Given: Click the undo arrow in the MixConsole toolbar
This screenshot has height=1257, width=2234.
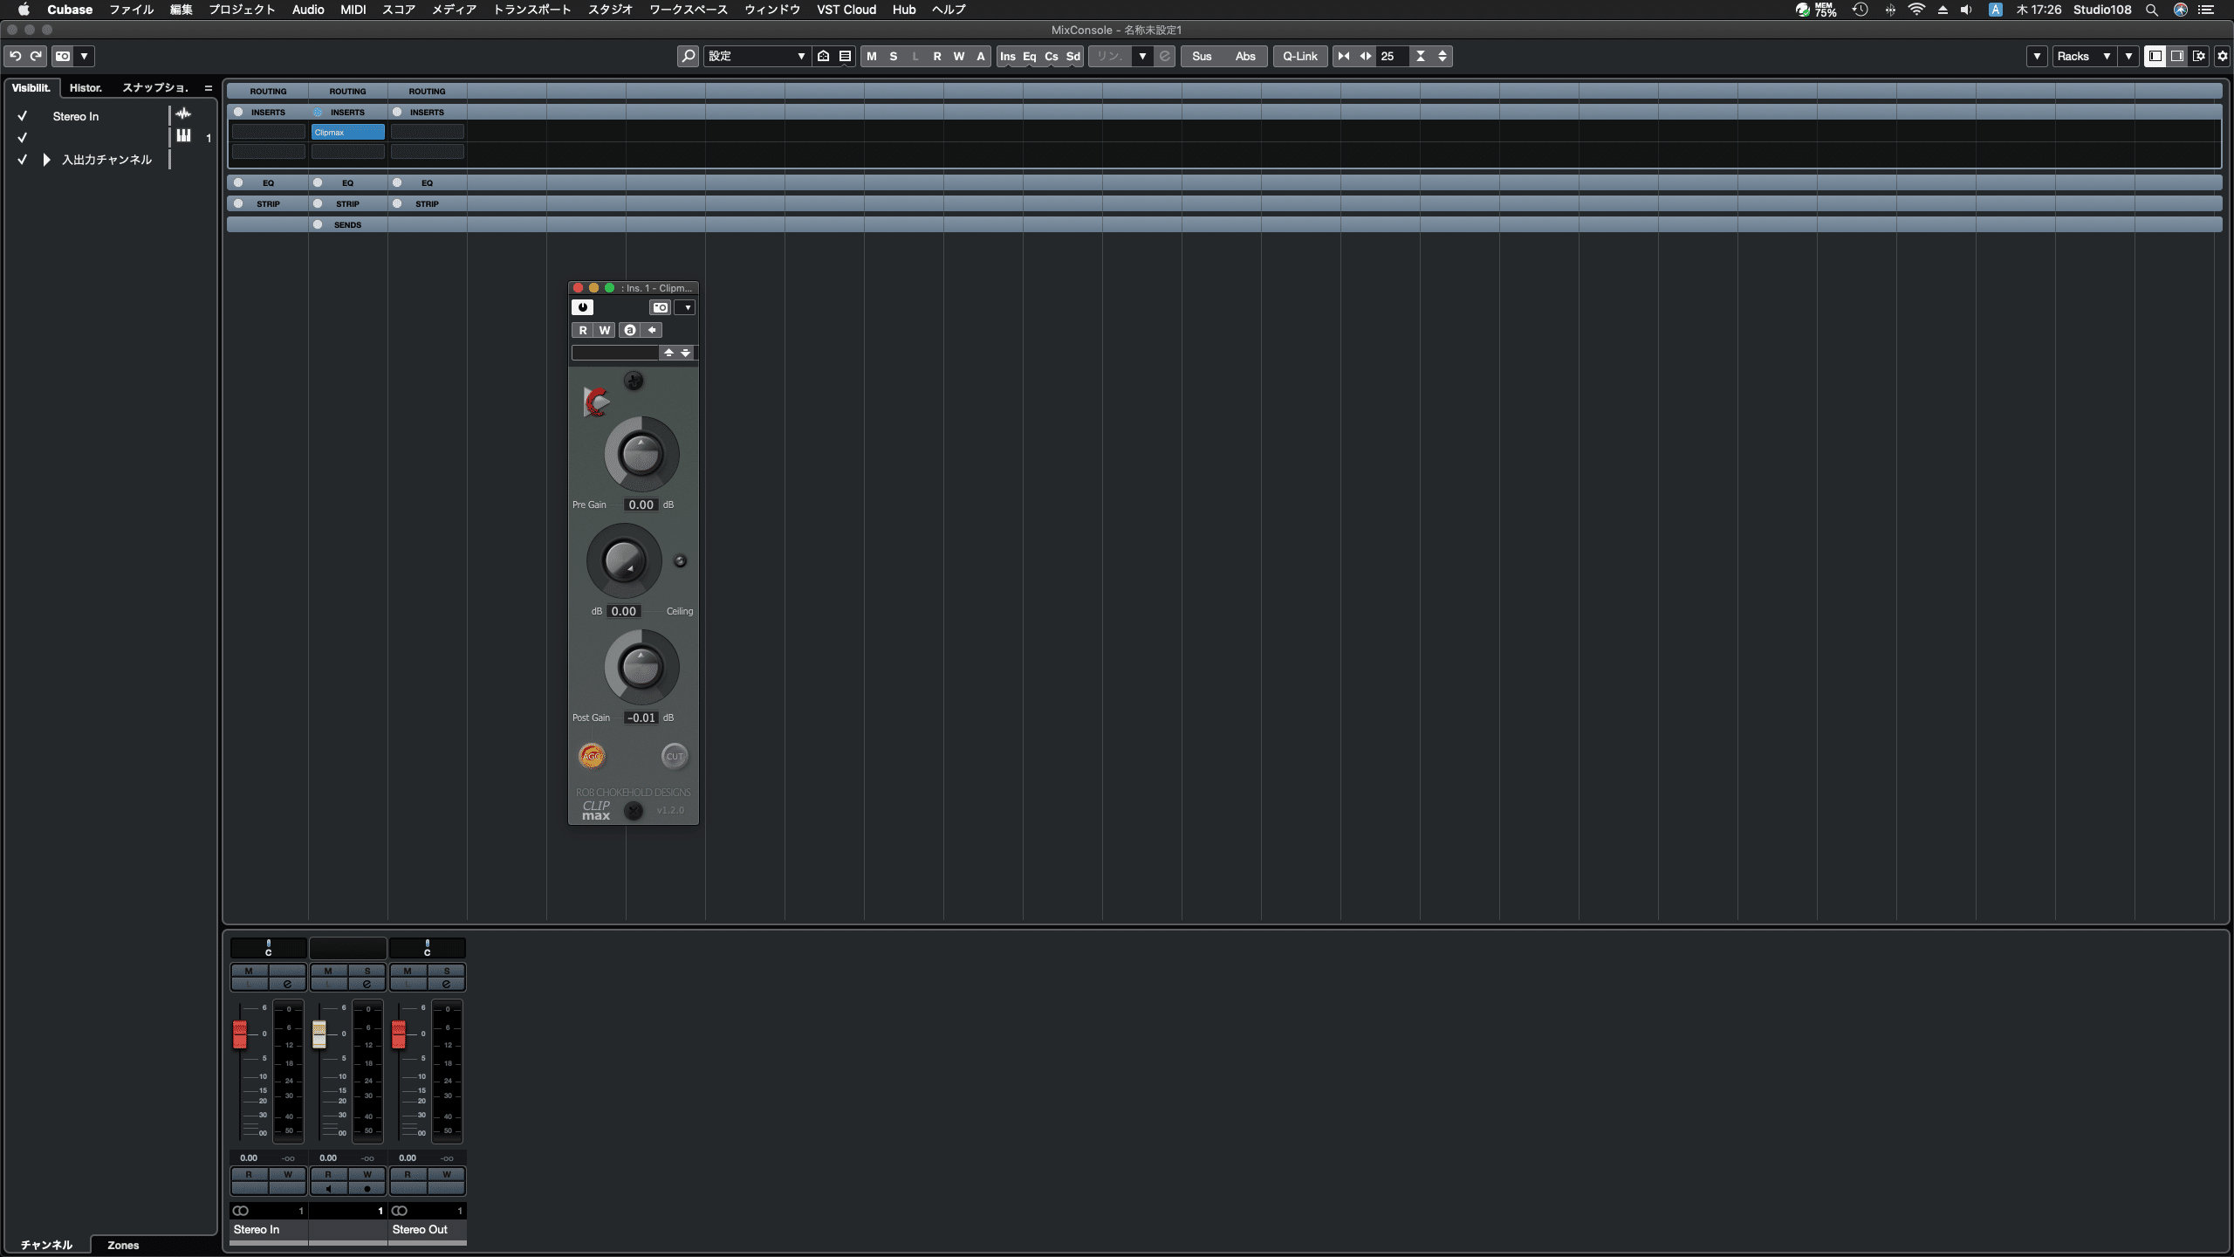Looking at the screenshot, I should point(15,56).
